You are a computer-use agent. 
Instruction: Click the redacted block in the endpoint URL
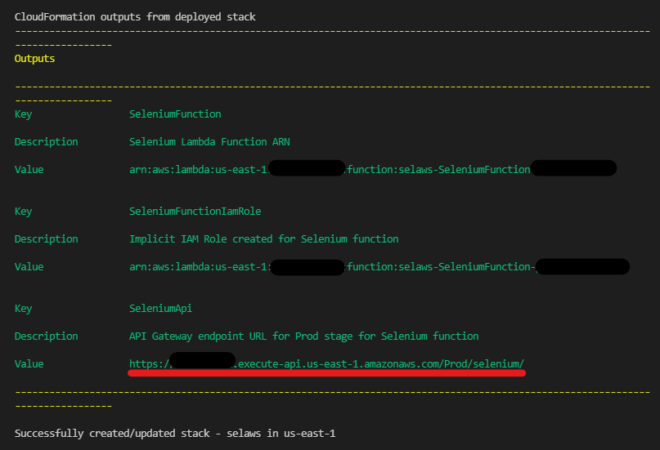[x=202, y=361]
